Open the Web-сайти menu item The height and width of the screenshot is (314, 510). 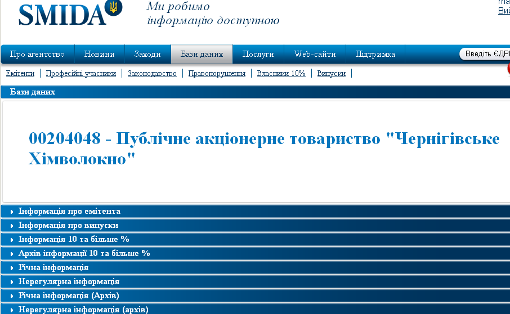click(315, 54)
